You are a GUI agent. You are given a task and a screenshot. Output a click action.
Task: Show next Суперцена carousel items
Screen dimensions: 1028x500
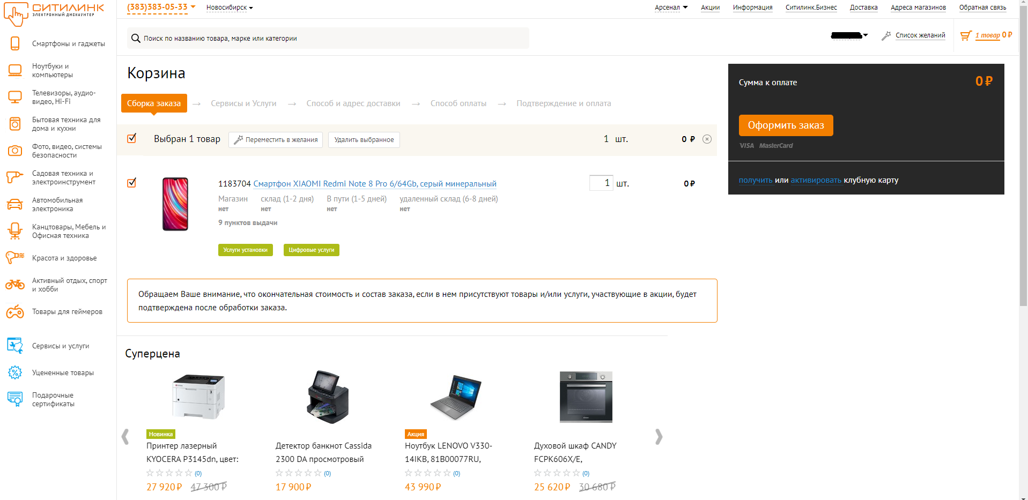tap(659, 437)
